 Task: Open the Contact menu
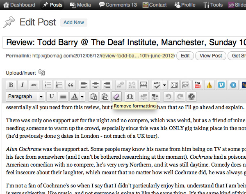(x=155, y=5)
